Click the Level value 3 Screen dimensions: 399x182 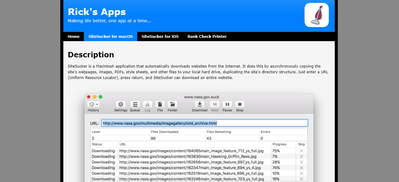click(x=93, y=138)
